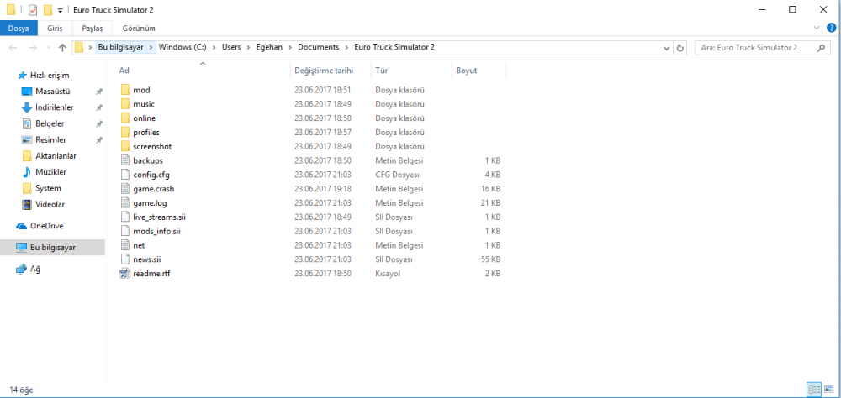This screenshot has width=841, height=398.
Task: Click Documents in the address breadcrumb
Action: 325,48
